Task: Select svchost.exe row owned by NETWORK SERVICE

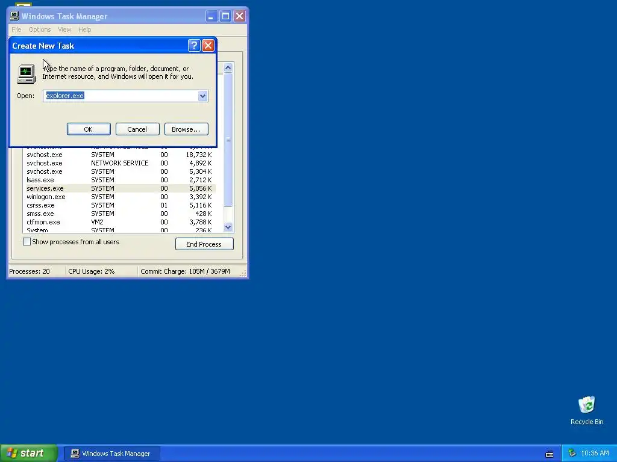Action: click(x=119, y=163)
